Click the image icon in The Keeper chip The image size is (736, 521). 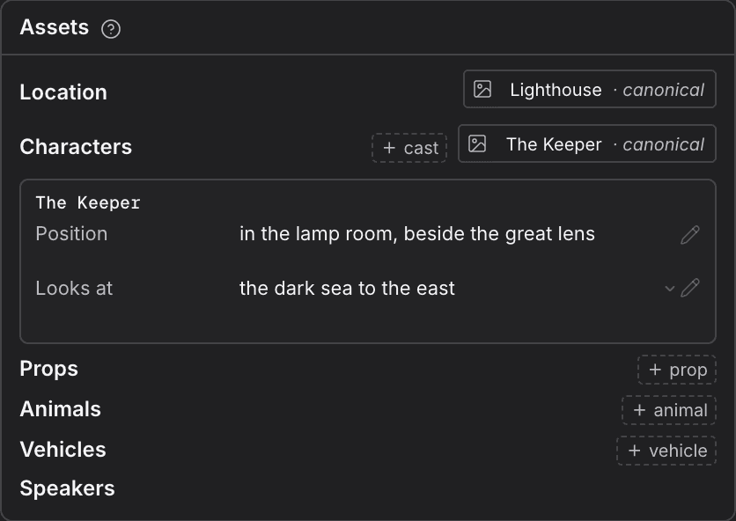pyautogui.click(x=477, y=143)
